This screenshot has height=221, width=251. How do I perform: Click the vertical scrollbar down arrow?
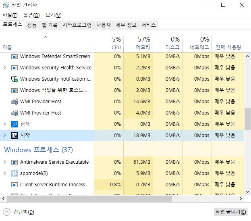[247, 192]
